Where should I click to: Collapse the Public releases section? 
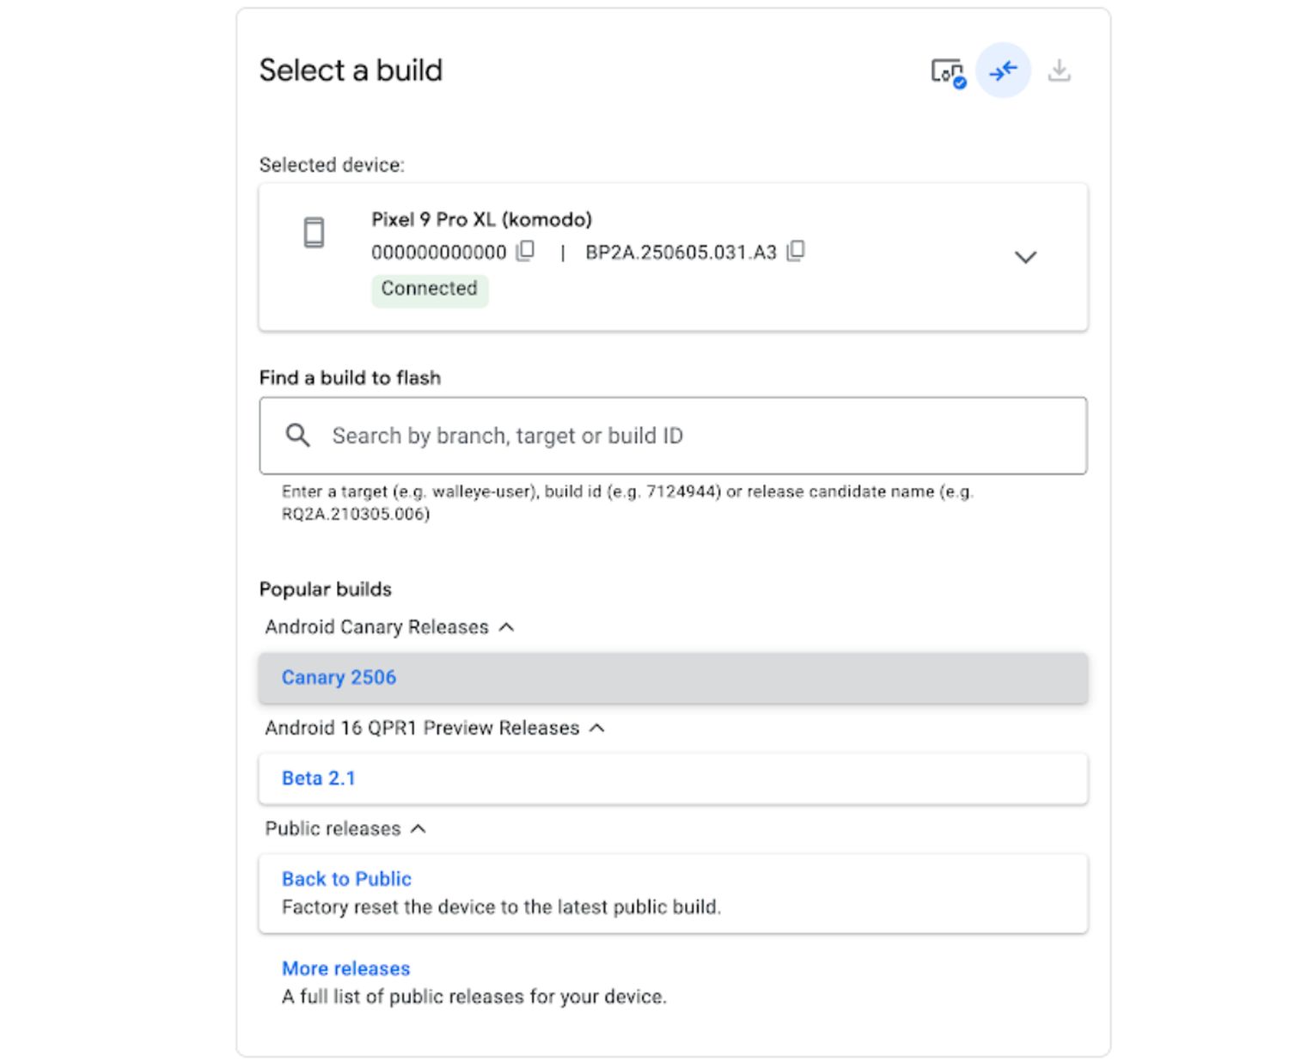pos(418,828)
